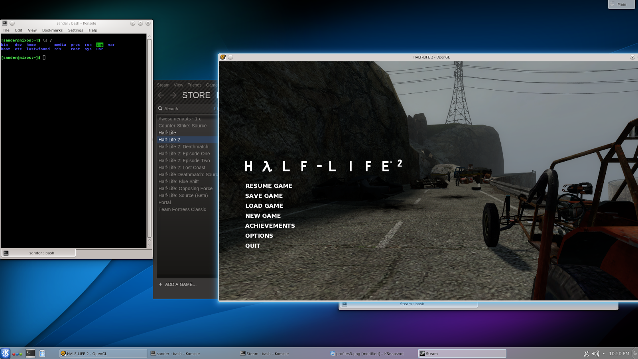Image resolution: width=638 pixels, height=359 pixels.
Task: Click the Konsole vertical scrollbar
Action: click(150, 140)
